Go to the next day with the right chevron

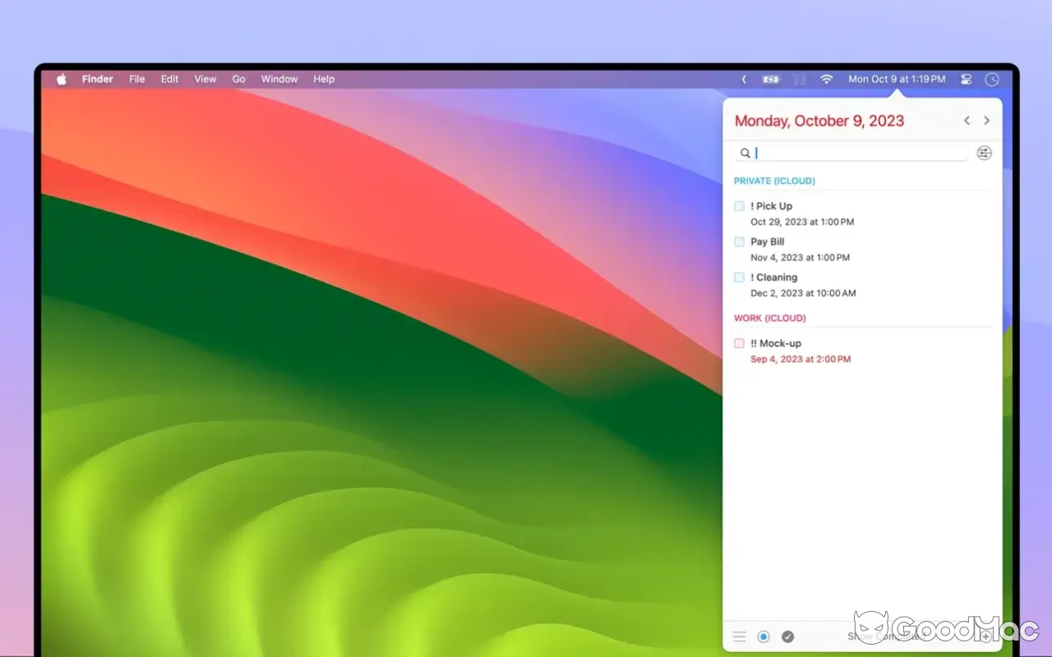point(986,120)
